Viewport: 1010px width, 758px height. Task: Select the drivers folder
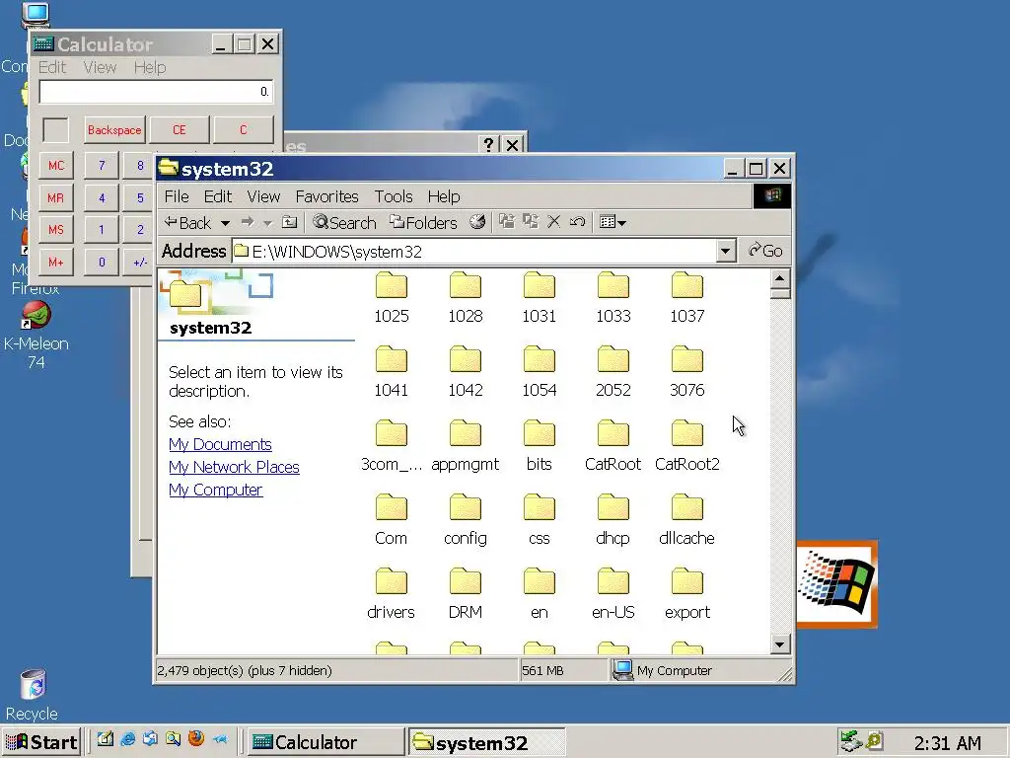tap(391, 593)
